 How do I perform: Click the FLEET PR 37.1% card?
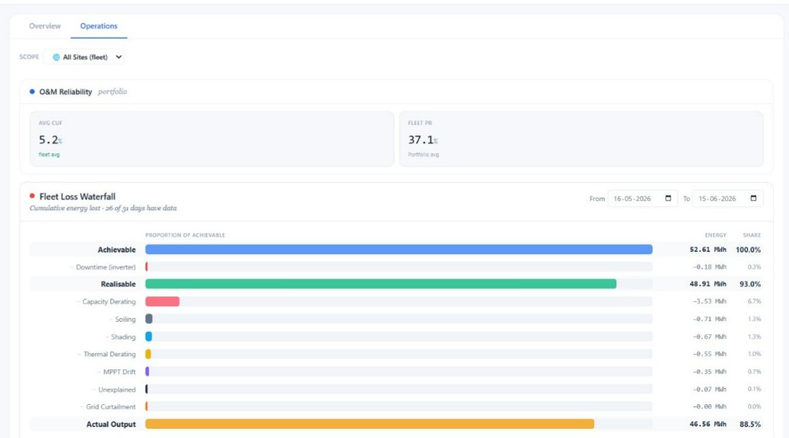coord(581,139)
